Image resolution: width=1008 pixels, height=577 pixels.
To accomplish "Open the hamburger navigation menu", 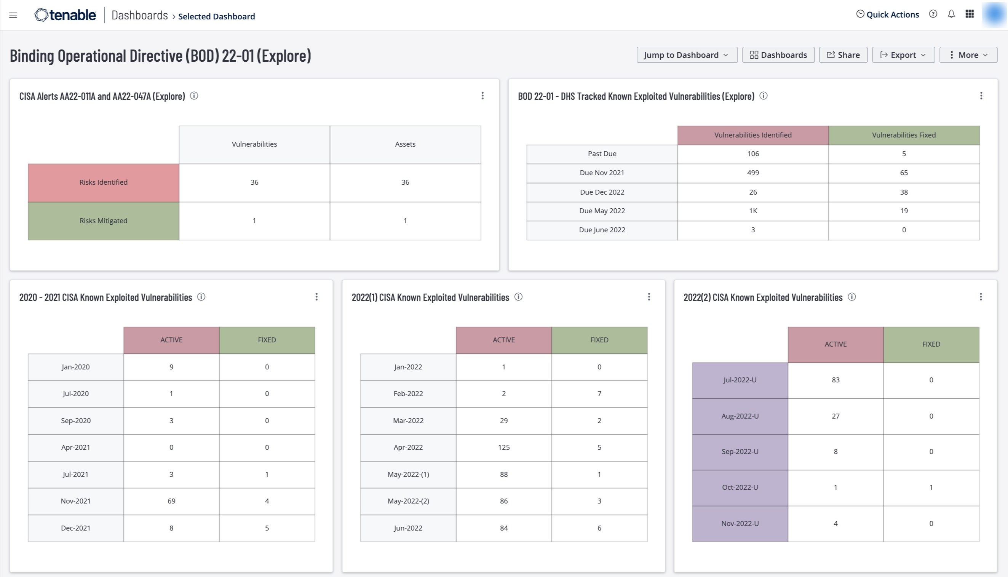I will (x=13, y=15).
